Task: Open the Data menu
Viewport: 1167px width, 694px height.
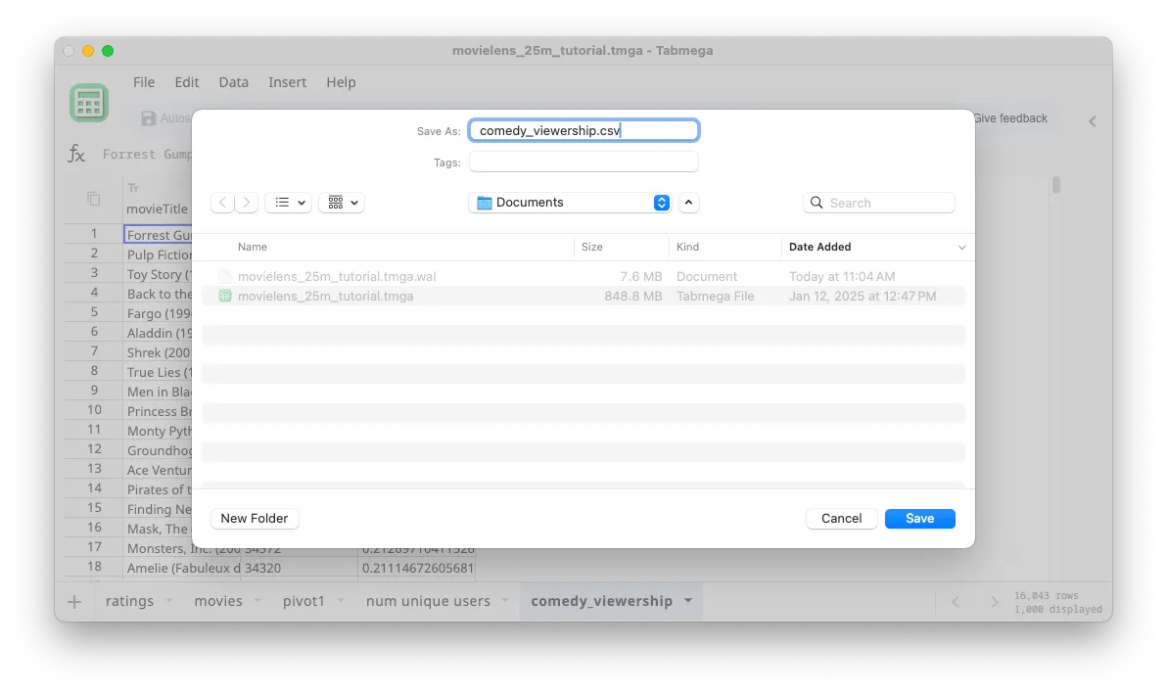Action: coord(233,82)
